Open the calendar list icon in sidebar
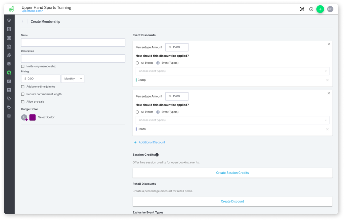Image resolution: width=344 pixels, height=220 pixels. tap(9, 38)
